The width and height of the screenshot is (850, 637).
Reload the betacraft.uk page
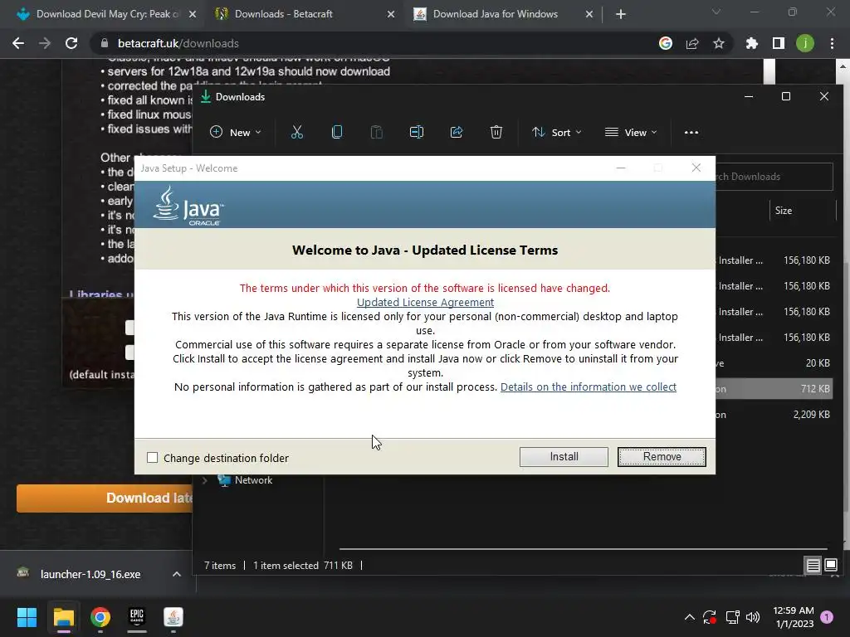pyautogui.click(x=71, y=43)
